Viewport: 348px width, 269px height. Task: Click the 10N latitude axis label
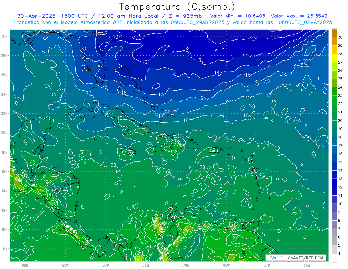click(5, 229)
